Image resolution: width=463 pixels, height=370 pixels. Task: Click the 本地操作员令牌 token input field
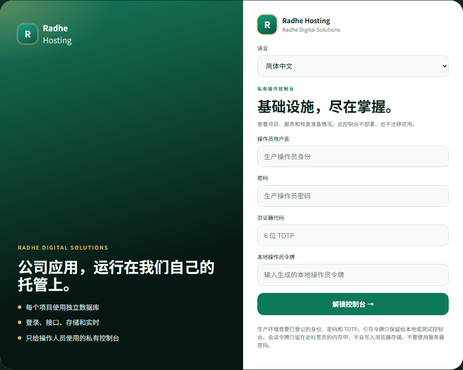point(353,275)
